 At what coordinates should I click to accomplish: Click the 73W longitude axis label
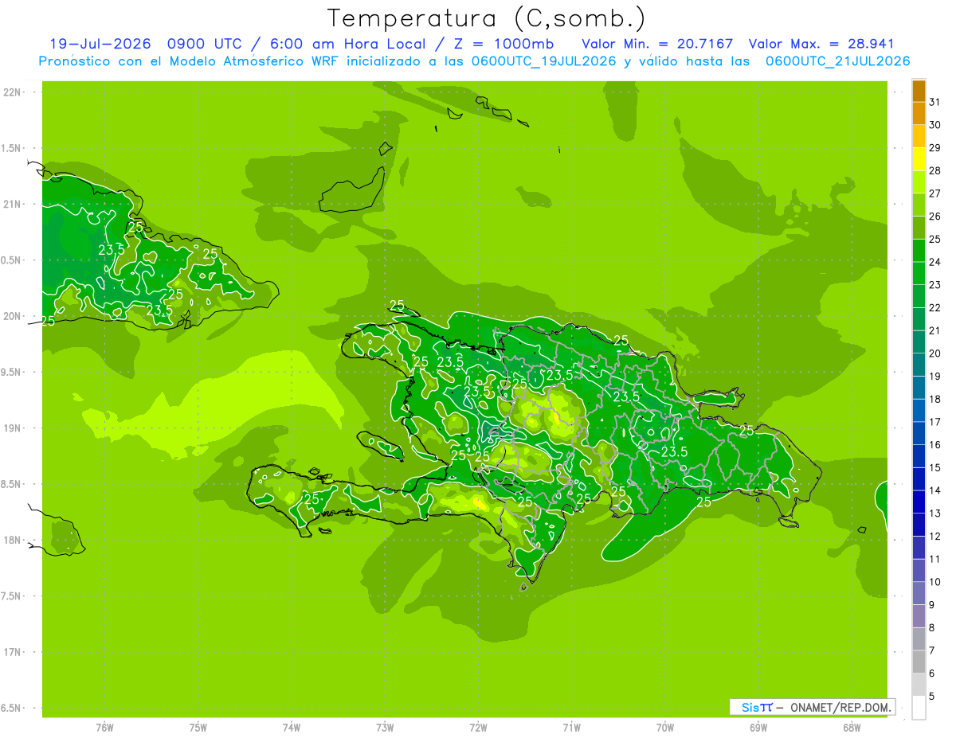(385, 728)
